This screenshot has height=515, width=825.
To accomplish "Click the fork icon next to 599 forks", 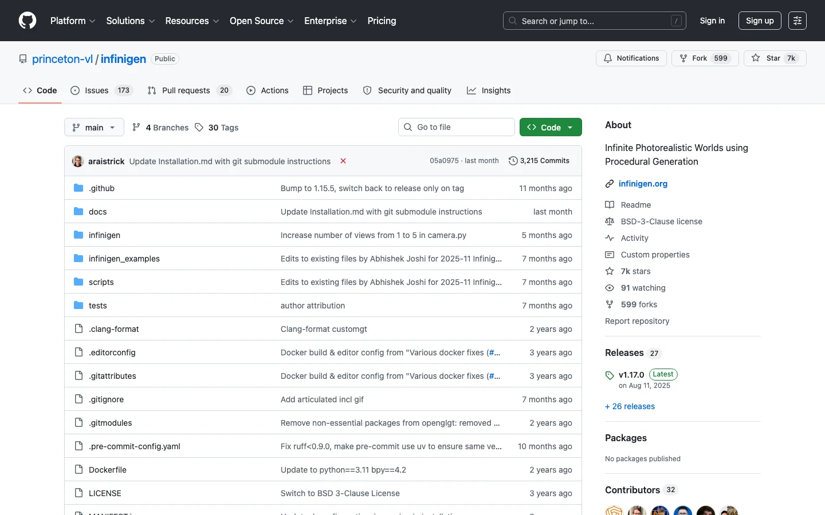I will coord(610,304).
